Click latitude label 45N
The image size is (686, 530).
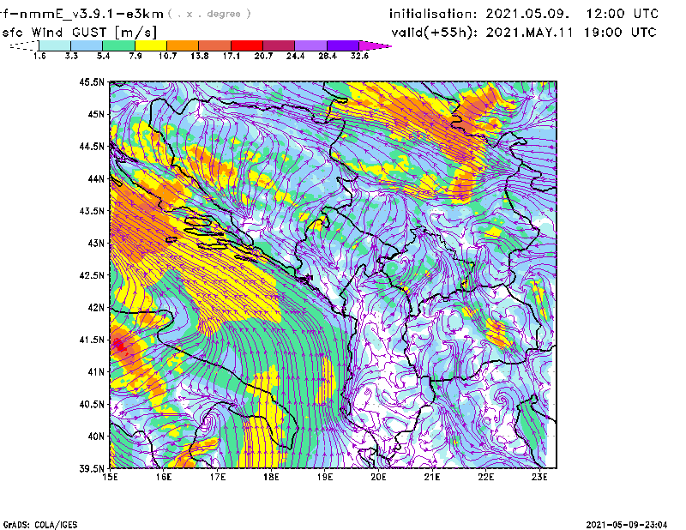pyautogui.click(x=96, y=114)
